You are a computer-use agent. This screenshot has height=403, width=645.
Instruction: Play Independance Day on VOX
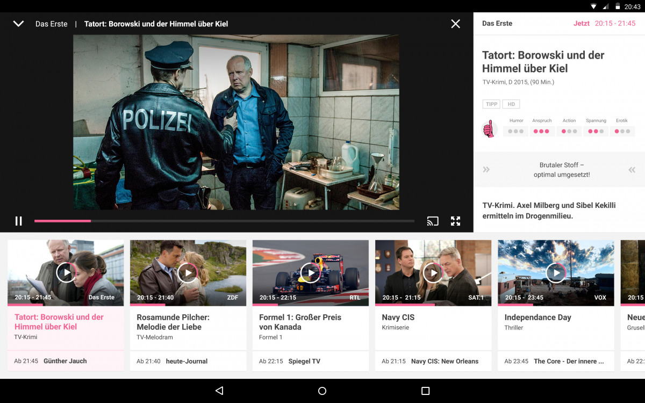point(556,272)
